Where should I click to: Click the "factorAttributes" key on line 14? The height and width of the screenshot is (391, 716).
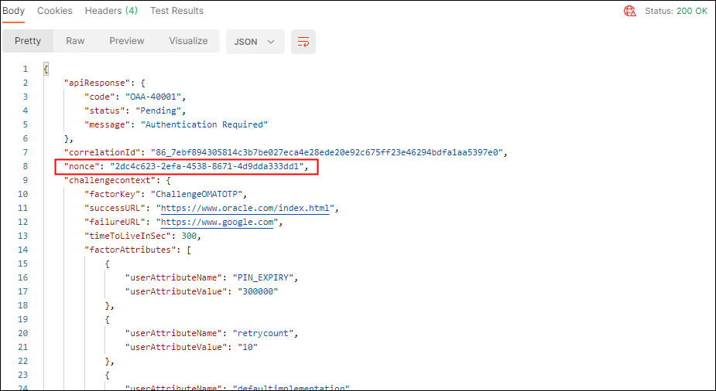(130, 250)
